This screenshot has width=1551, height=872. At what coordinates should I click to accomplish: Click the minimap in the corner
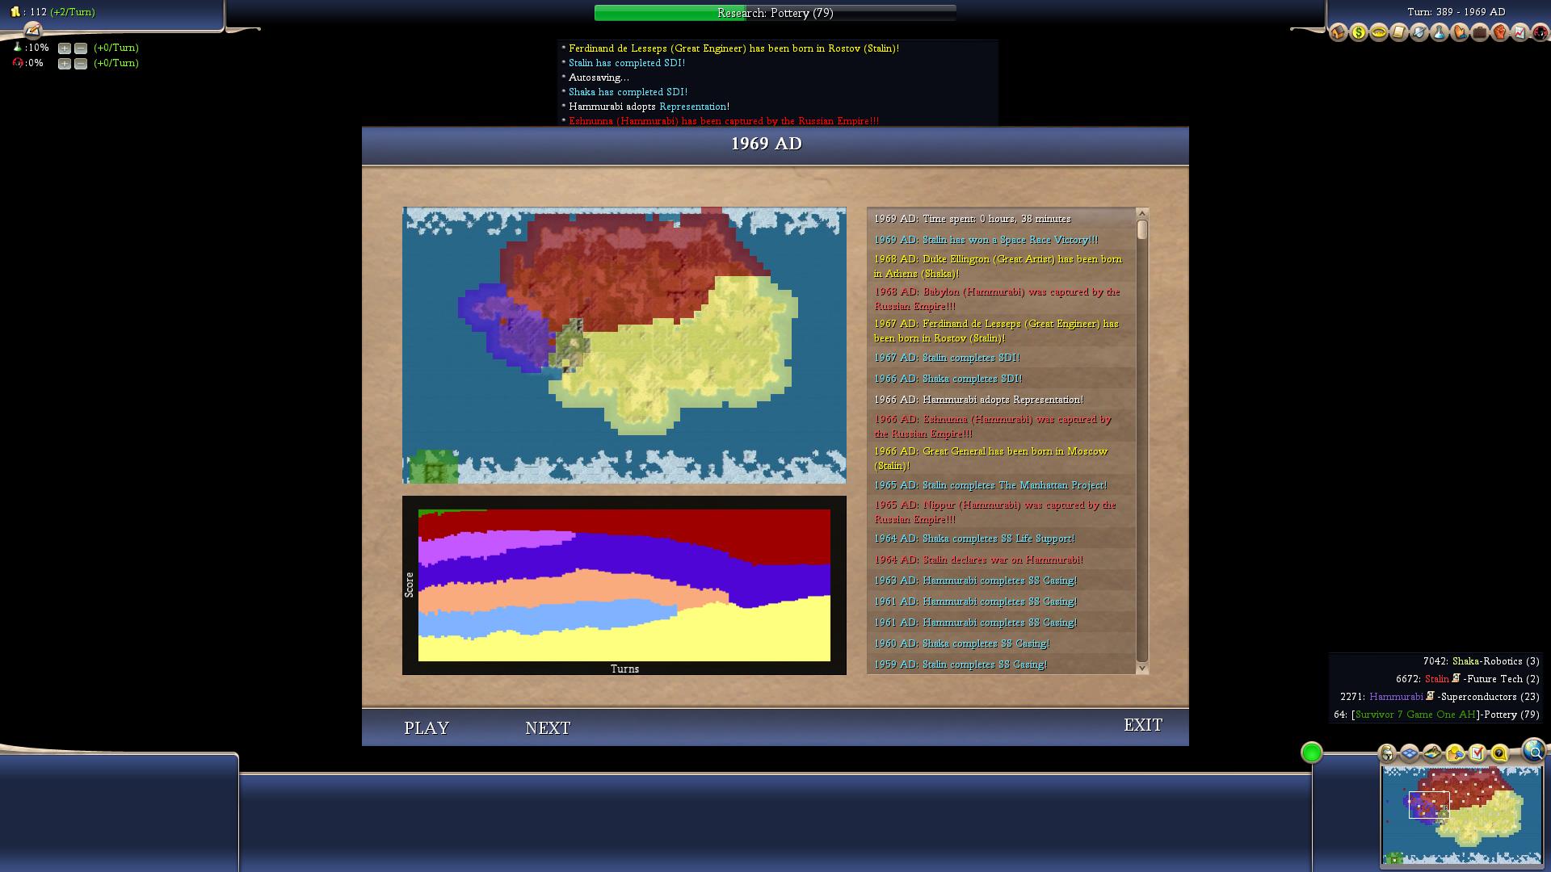pyautogui.click(x=1461, y=815)
